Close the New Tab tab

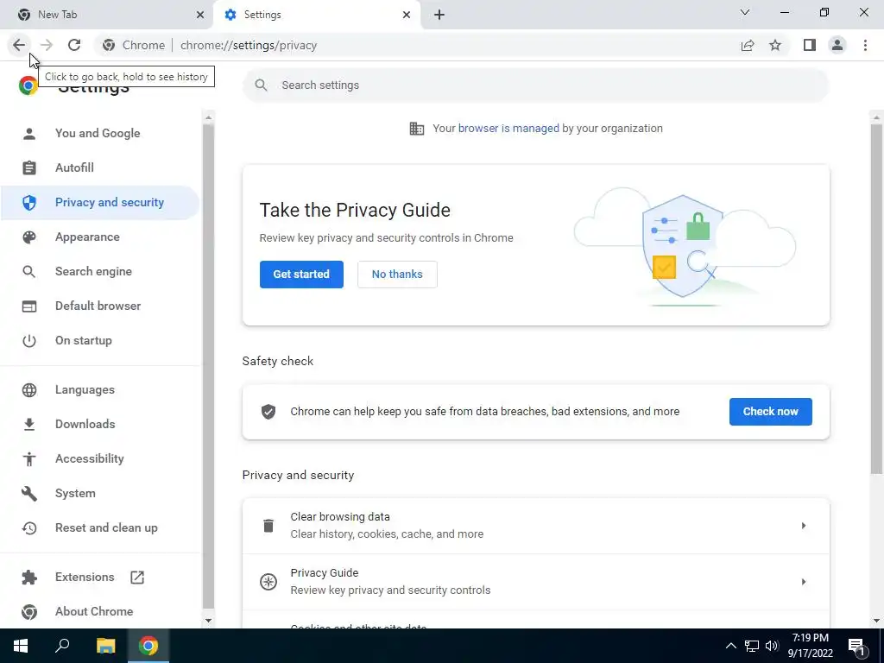coord(200,15)
